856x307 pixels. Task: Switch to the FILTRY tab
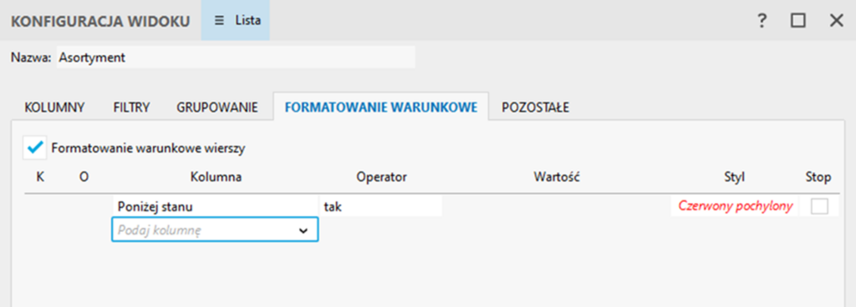pyautogui.click(x=131, y=108)
